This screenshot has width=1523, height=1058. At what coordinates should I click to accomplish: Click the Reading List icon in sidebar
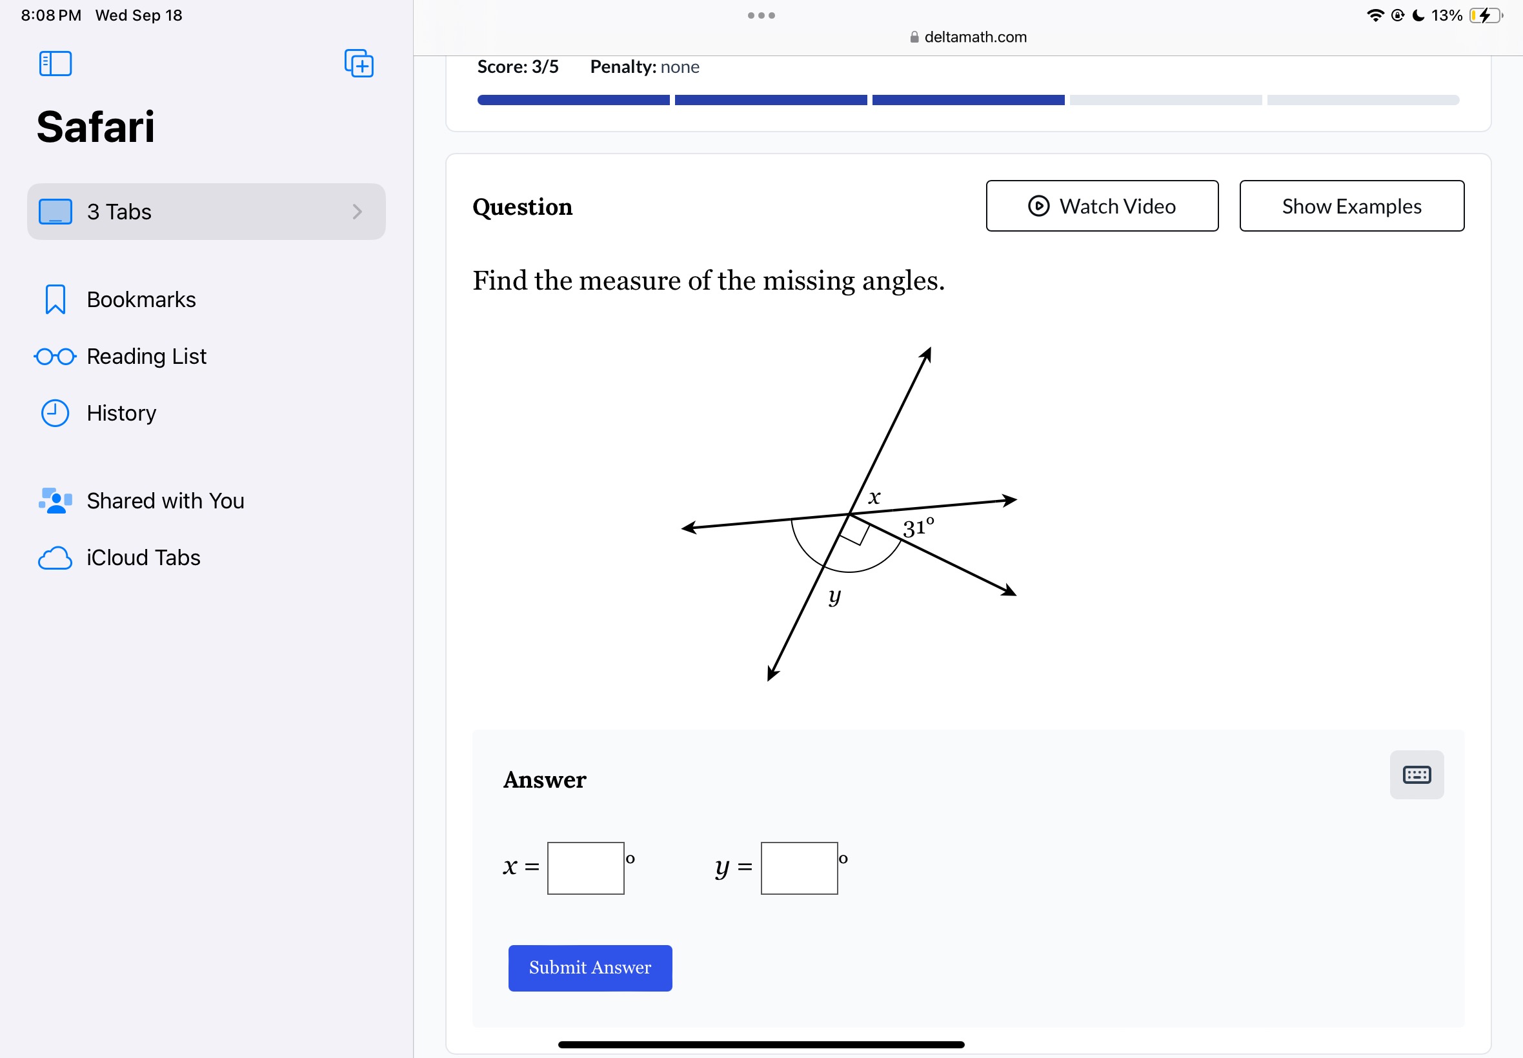click(54, 355)
